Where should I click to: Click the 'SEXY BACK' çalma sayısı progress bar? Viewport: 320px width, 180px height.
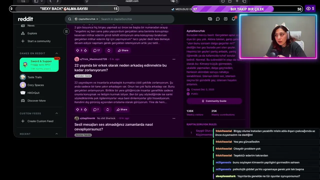coord(64,9)
